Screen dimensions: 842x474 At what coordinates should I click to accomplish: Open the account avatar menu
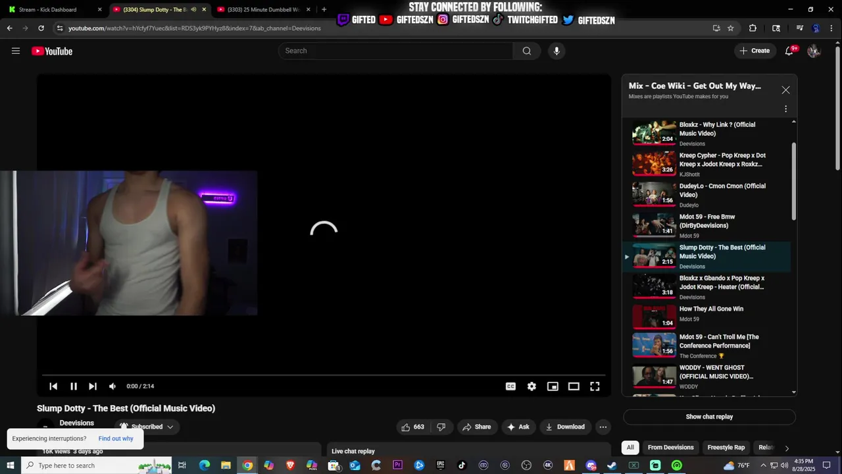[814, 51]
